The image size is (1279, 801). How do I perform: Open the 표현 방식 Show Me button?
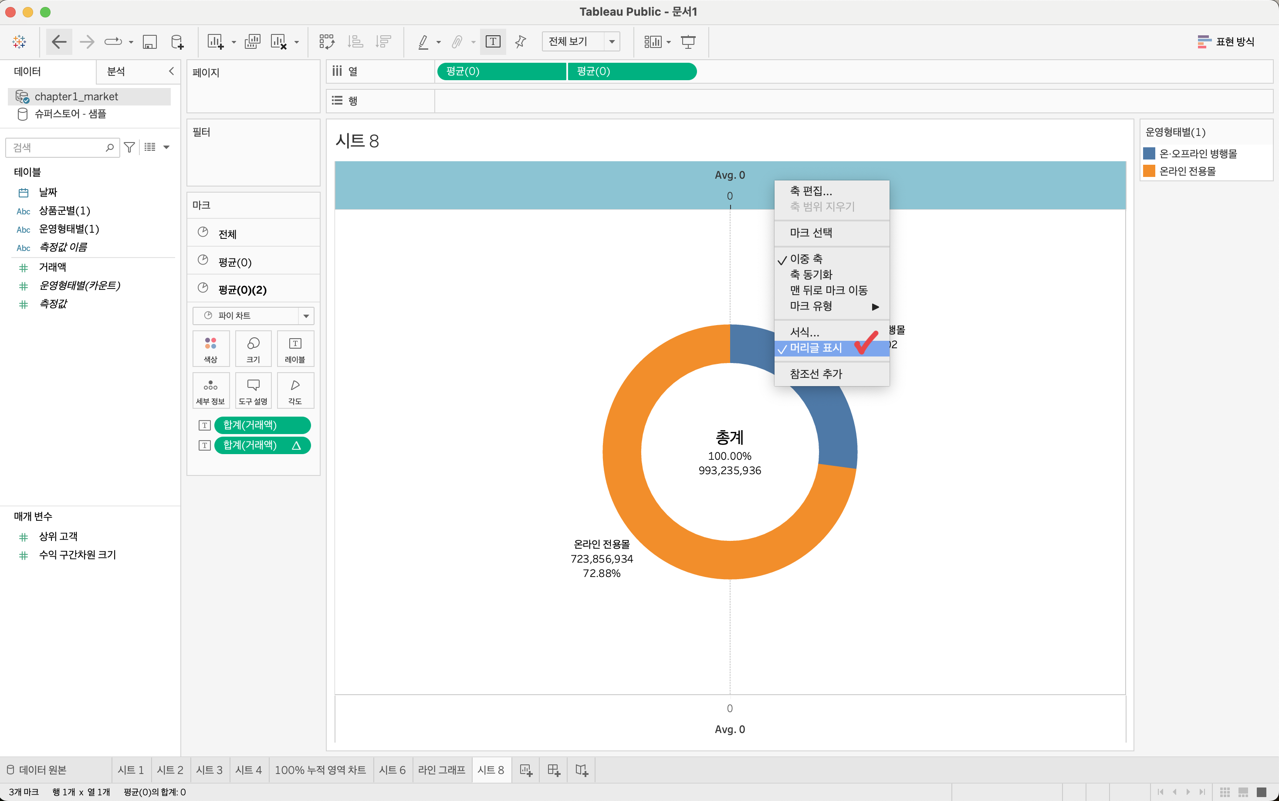click(1225, 41)
